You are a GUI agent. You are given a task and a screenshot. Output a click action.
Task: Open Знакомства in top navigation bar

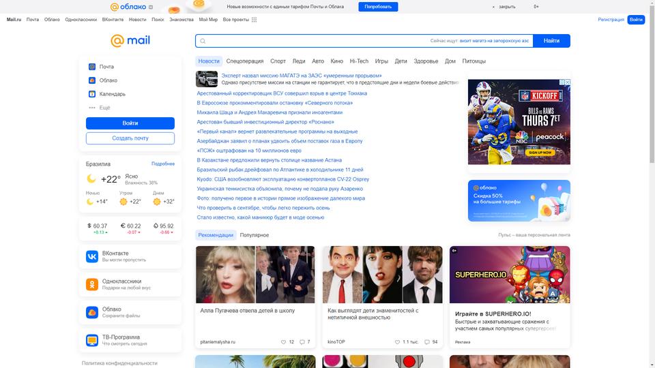(x=181, y=20)
